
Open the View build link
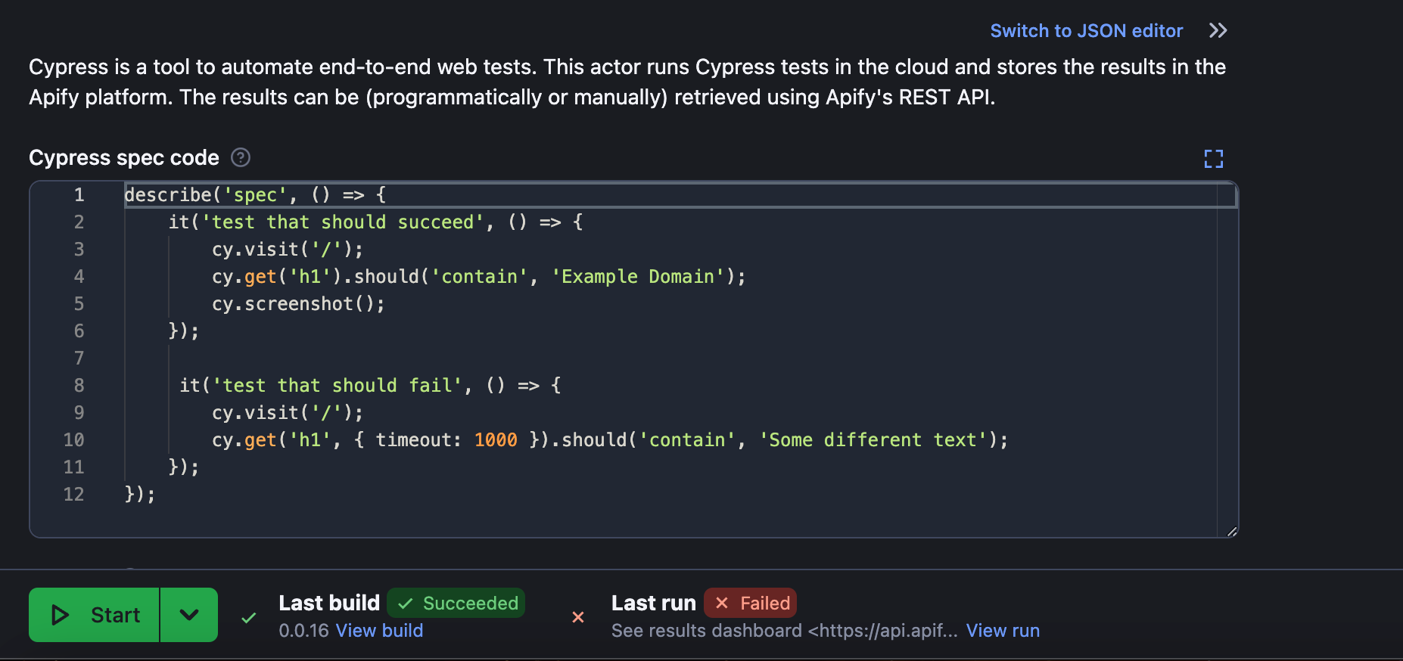[380, 631]
